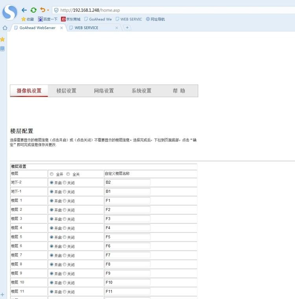Open the 网络设置 menu tab
This screenshot has height=299, width=295.
[104, 91]
